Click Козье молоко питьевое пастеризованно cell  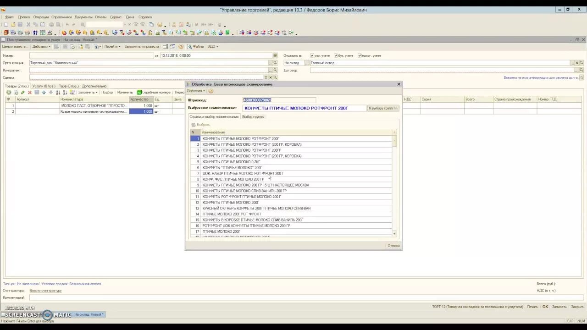94,111
